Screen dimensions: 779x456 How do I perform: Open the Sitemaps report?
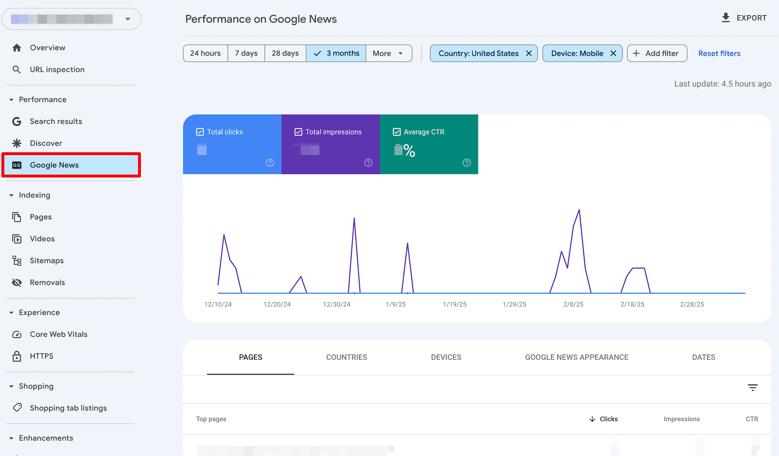[47, 260]
